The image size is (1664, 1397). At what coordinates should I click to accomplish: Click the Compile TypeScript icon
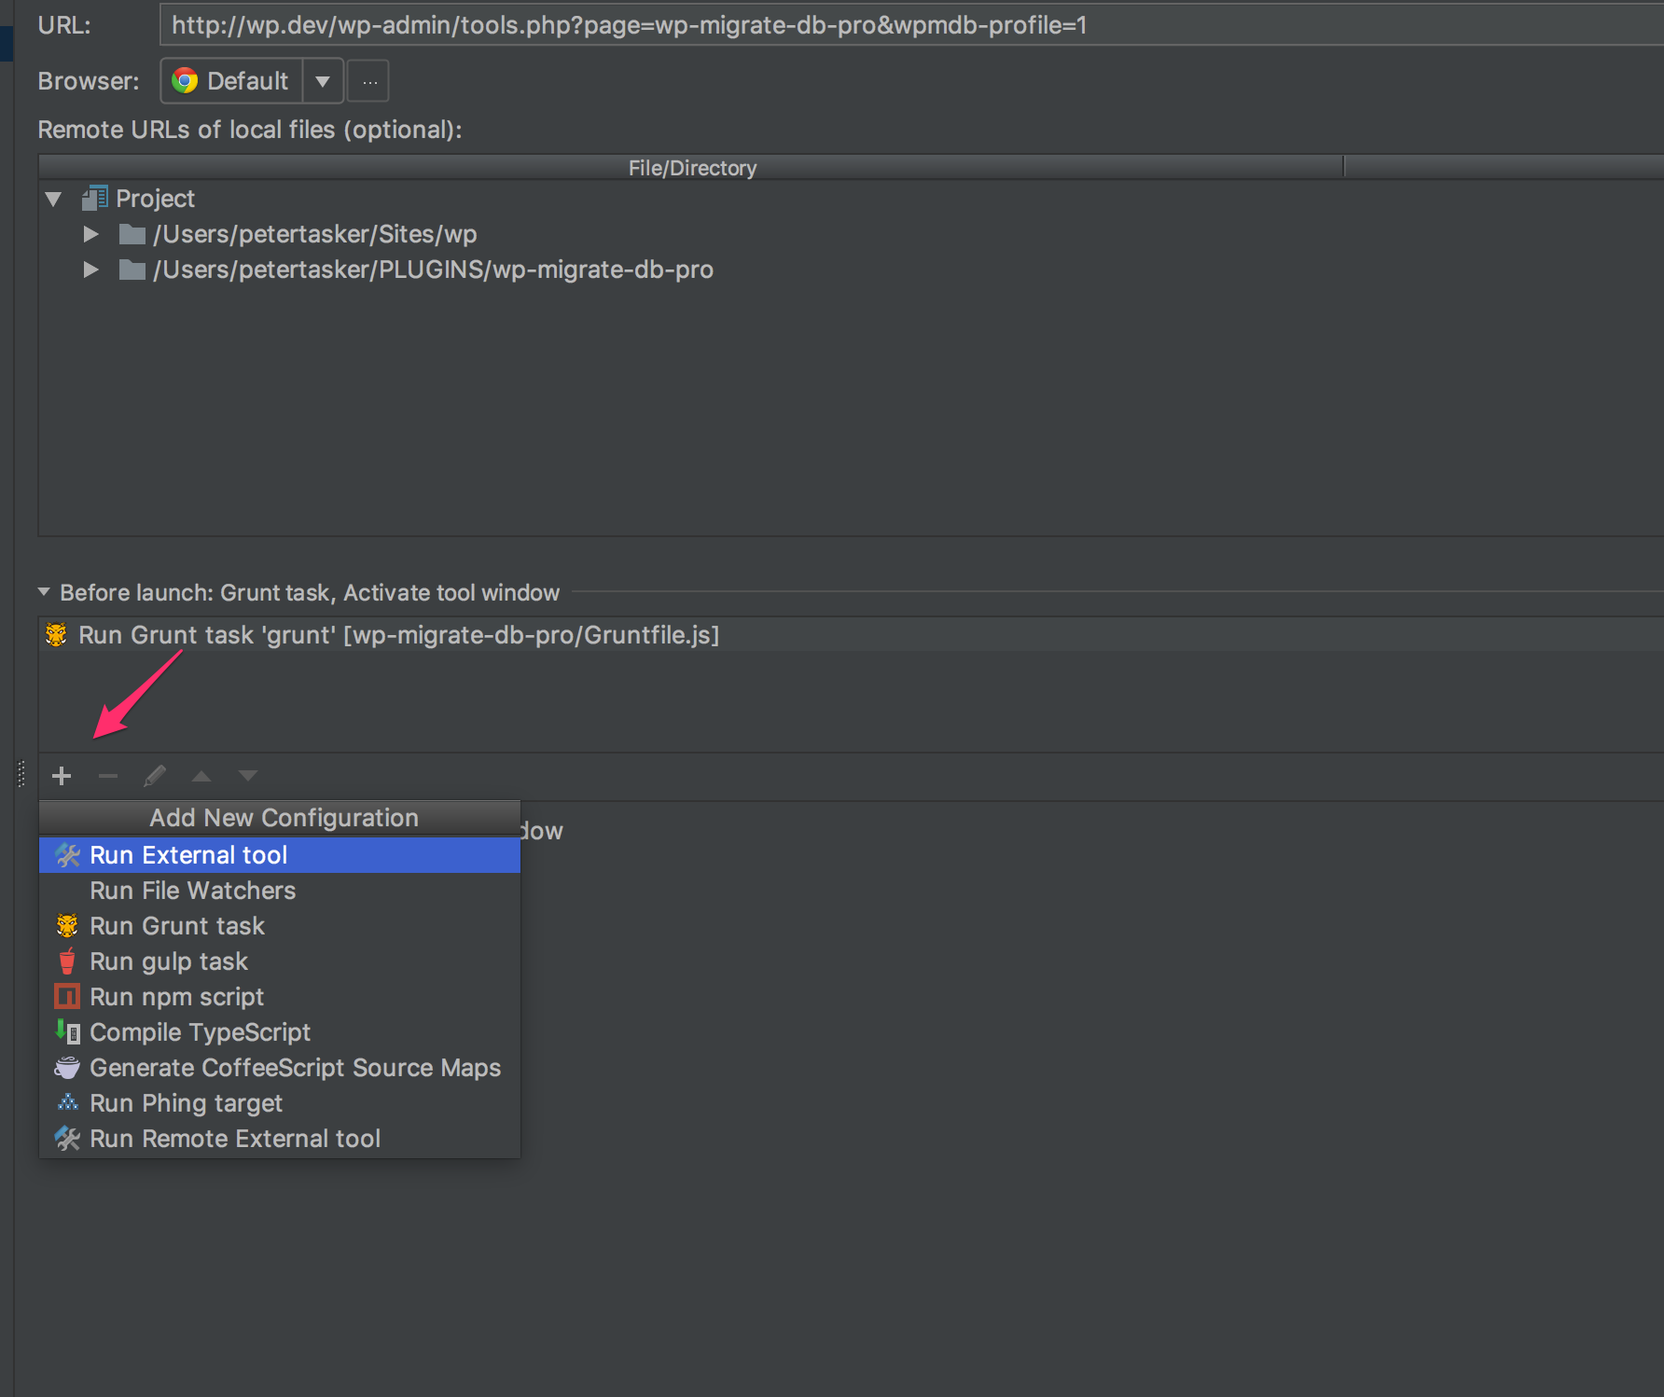[x=67, y=1032]
